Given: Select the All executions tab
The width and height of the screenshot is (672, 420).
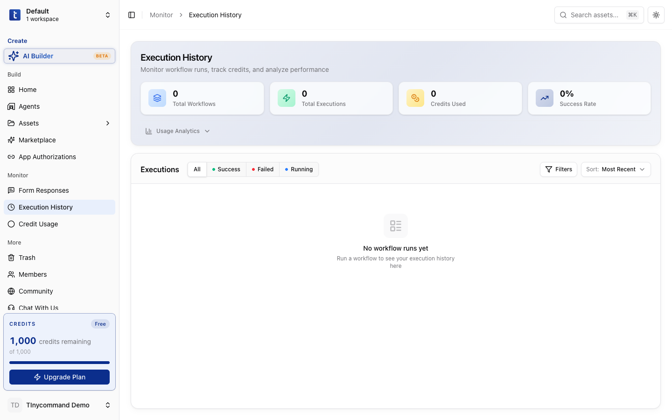Looking at the screenshot, I should coord(197,169).
